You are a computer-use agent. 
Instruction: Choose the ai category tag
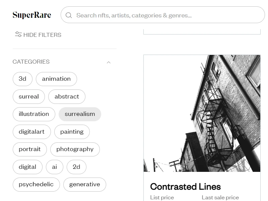click(55, 167)
